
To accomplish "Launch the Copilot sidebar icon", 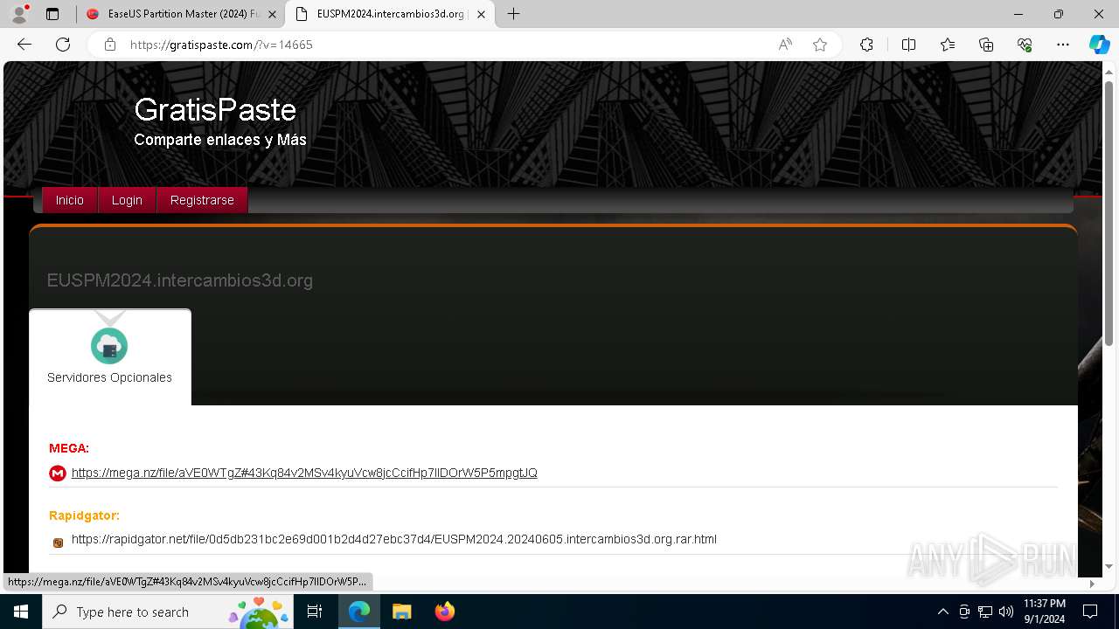I will click(1099, 45).
